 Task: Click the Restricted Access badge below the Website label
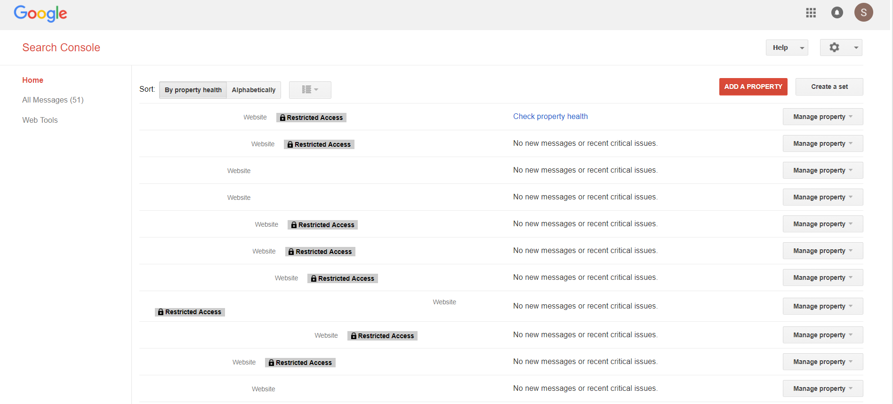(190, 312)
